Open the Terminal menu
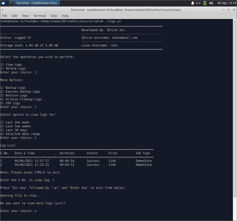The height and width of the screenshot is (221, 237). (39, 16)
